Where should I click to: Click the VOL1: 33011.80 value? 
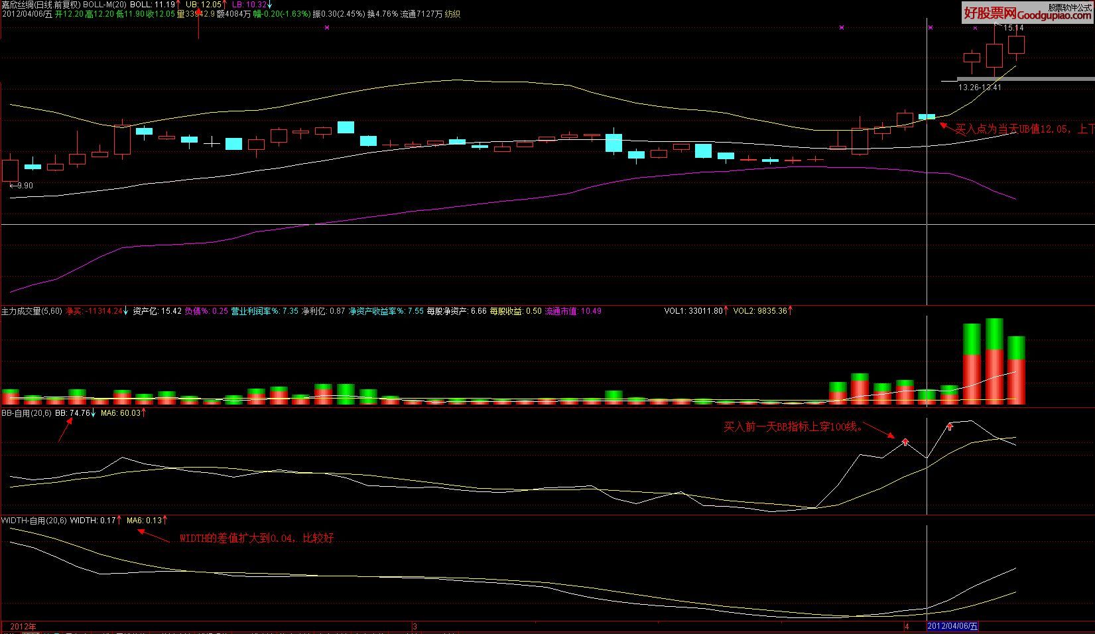click(x=693, y=310)
